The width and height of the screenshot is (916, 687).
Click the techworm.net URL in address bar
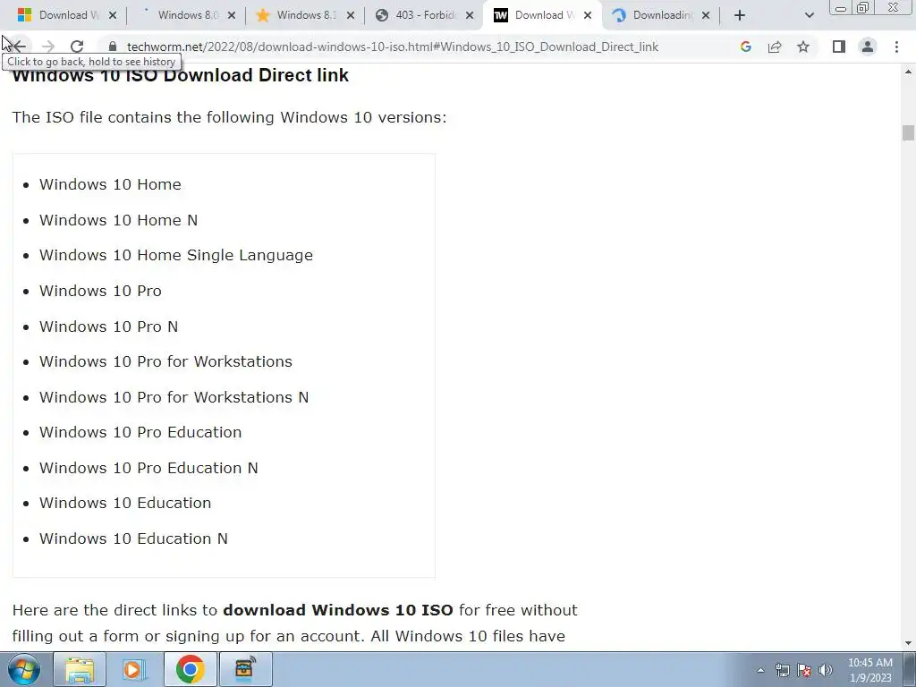(393, 47)
